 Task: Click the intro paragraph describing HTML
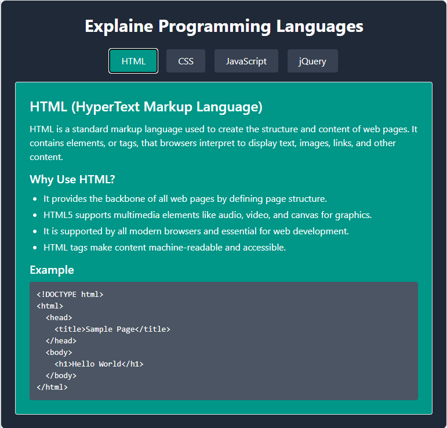223,143
